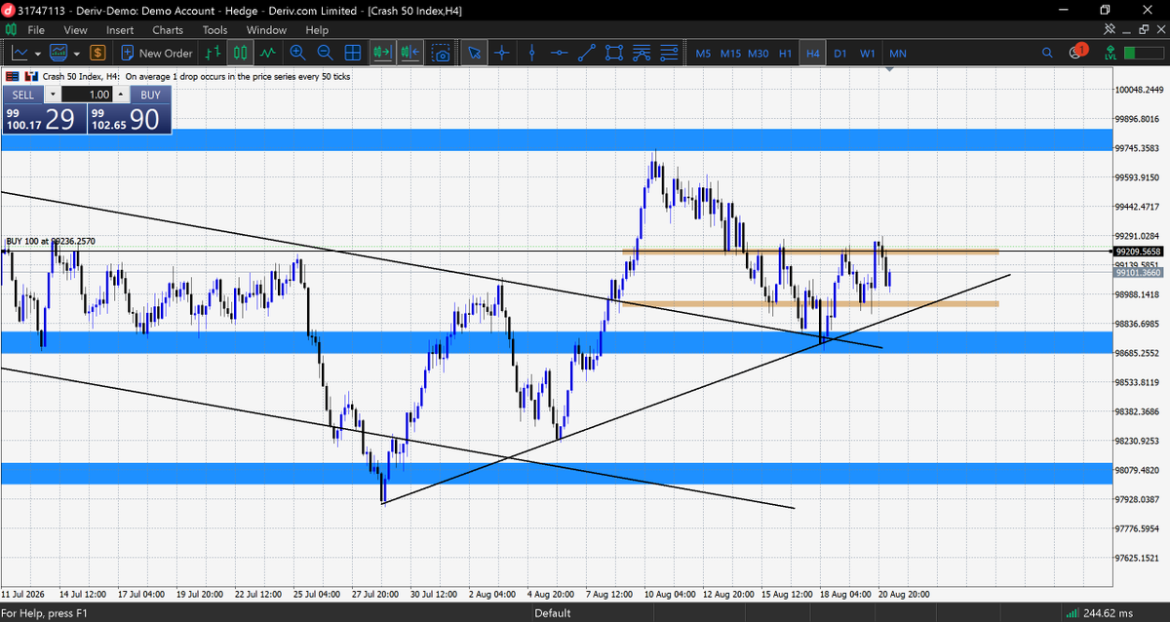Open the objects list tool icon

670,53
